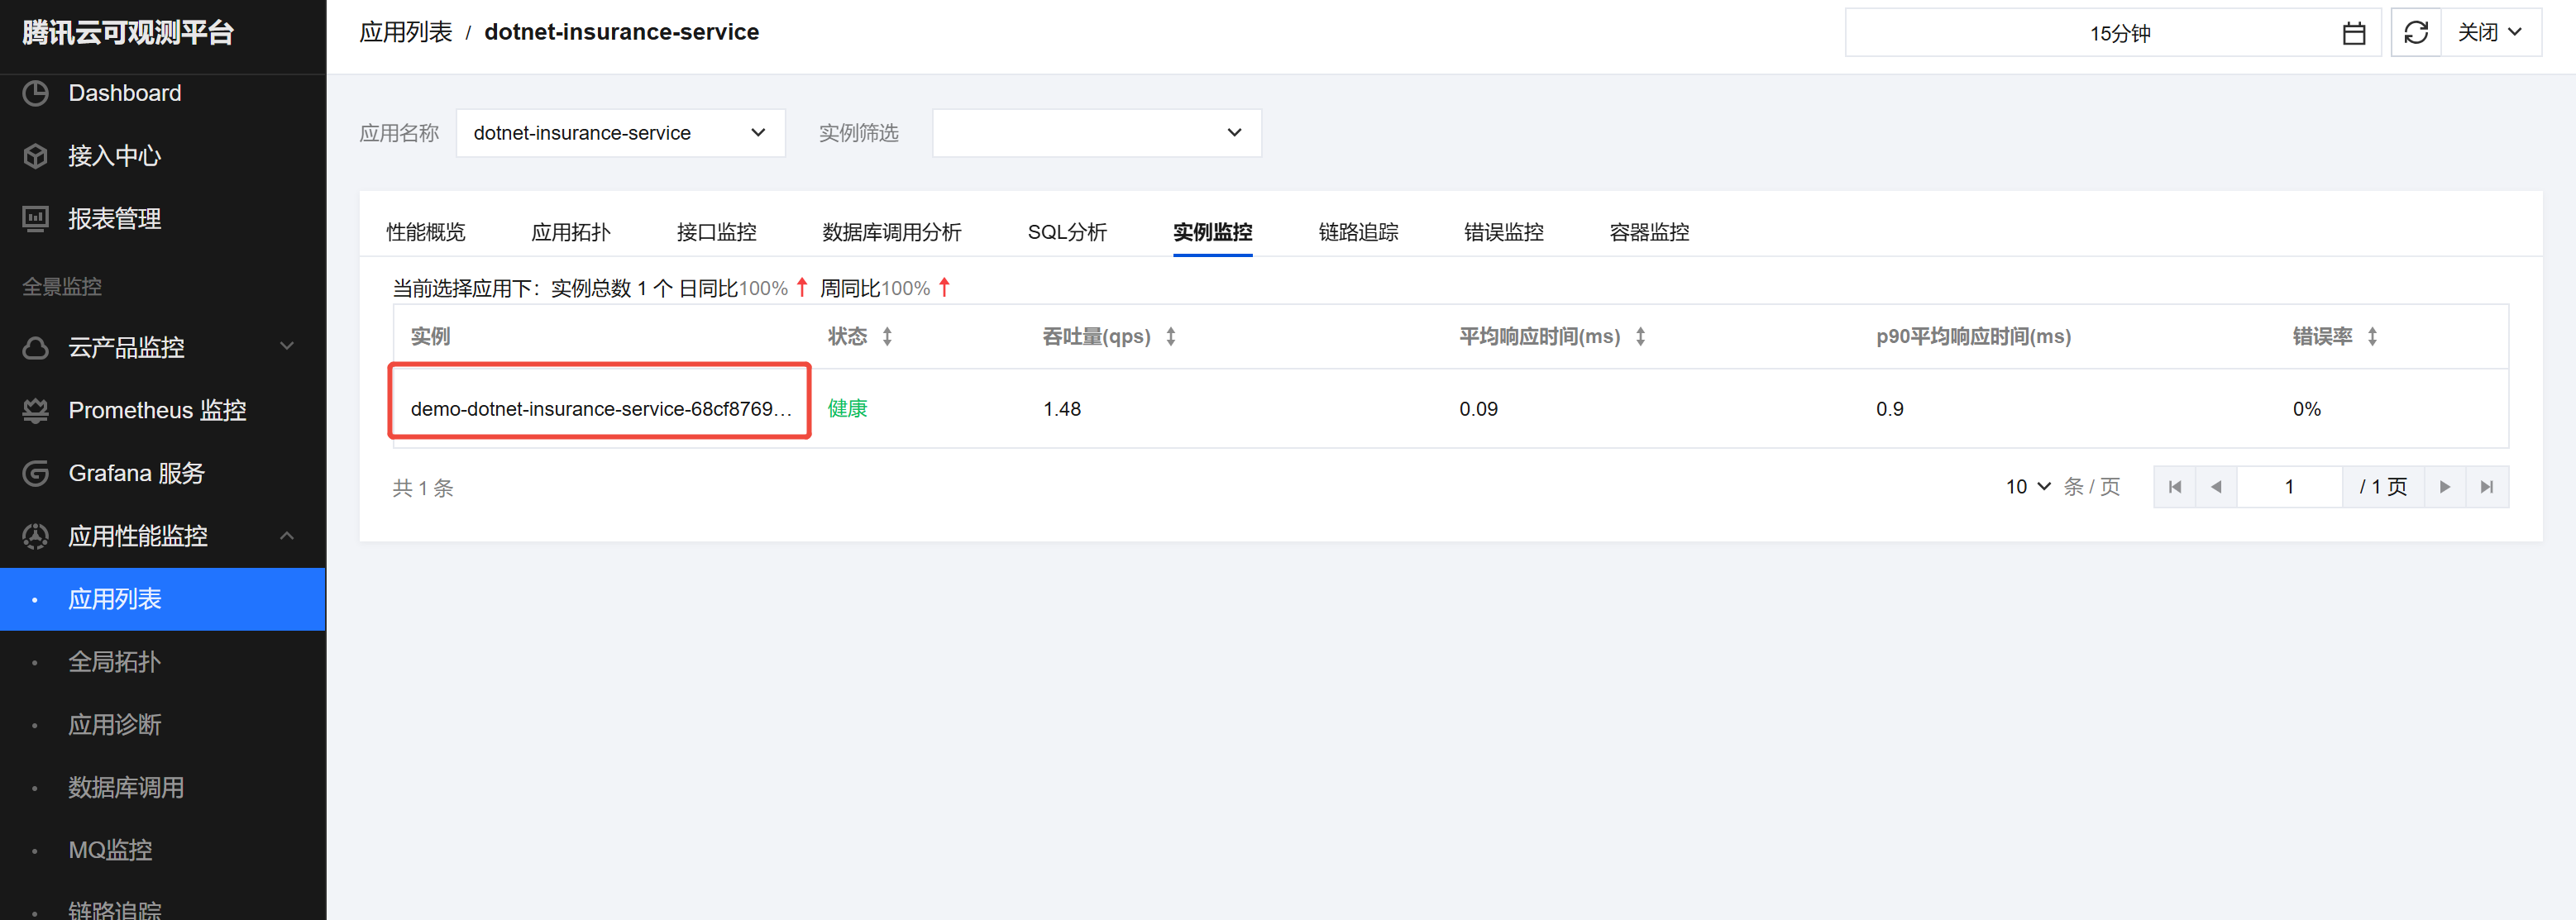Image resolution: width=2576 pixels, height=920 pixels.
Task: Sort by 吞吐量(qps) column arrows
Action: click(1171, 337)
